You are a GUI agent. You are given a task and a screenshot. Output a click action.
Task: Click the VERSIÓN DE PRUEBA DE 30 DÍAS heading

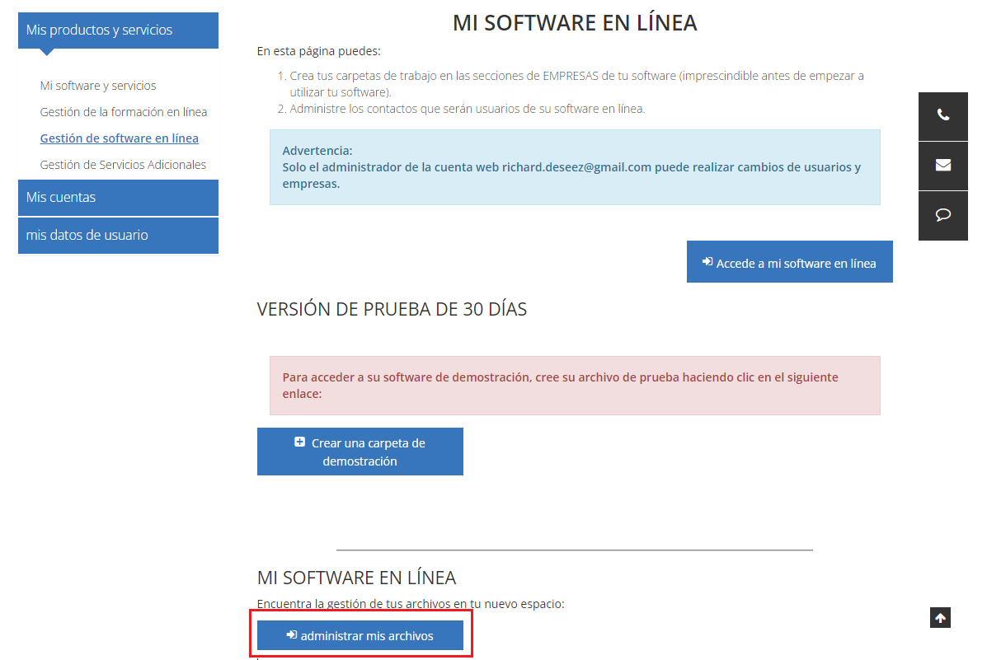(x=392, y=310)
